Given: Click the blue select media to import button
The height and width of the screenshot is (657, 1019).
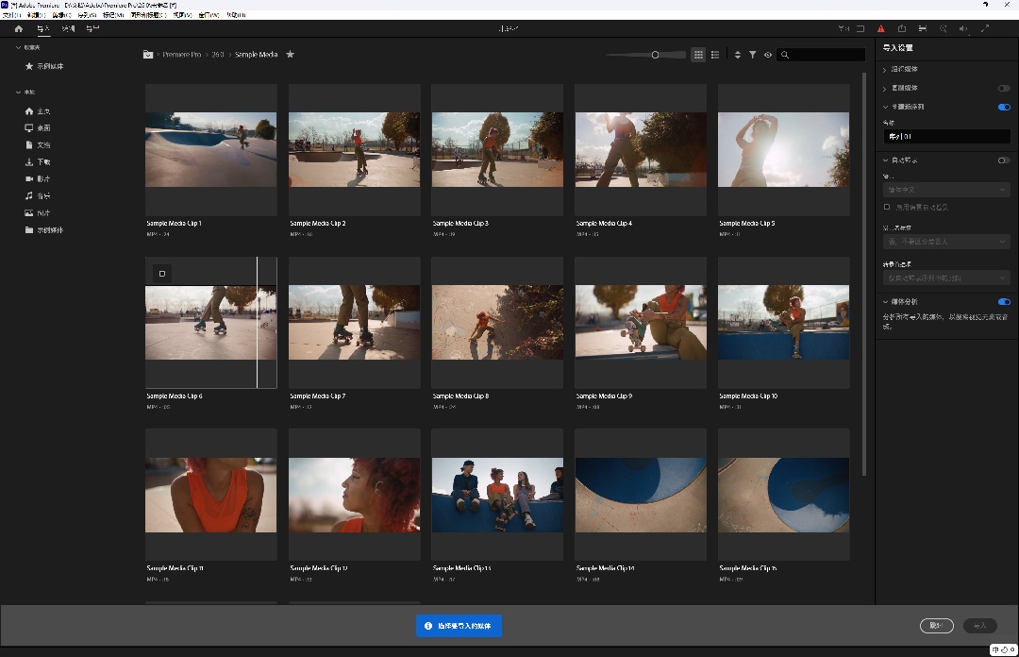Looking at the screenshot, I should click(x=459, y=626).
